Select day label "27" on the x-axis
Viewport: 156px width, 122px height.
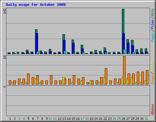(128, 119)
